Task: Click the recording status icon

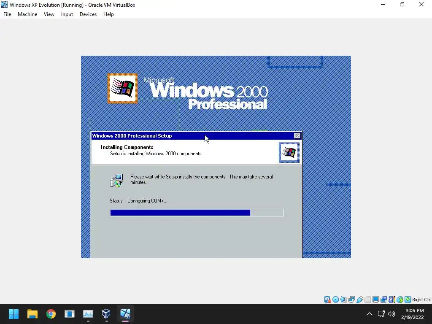Action: (x=383, y=300)
